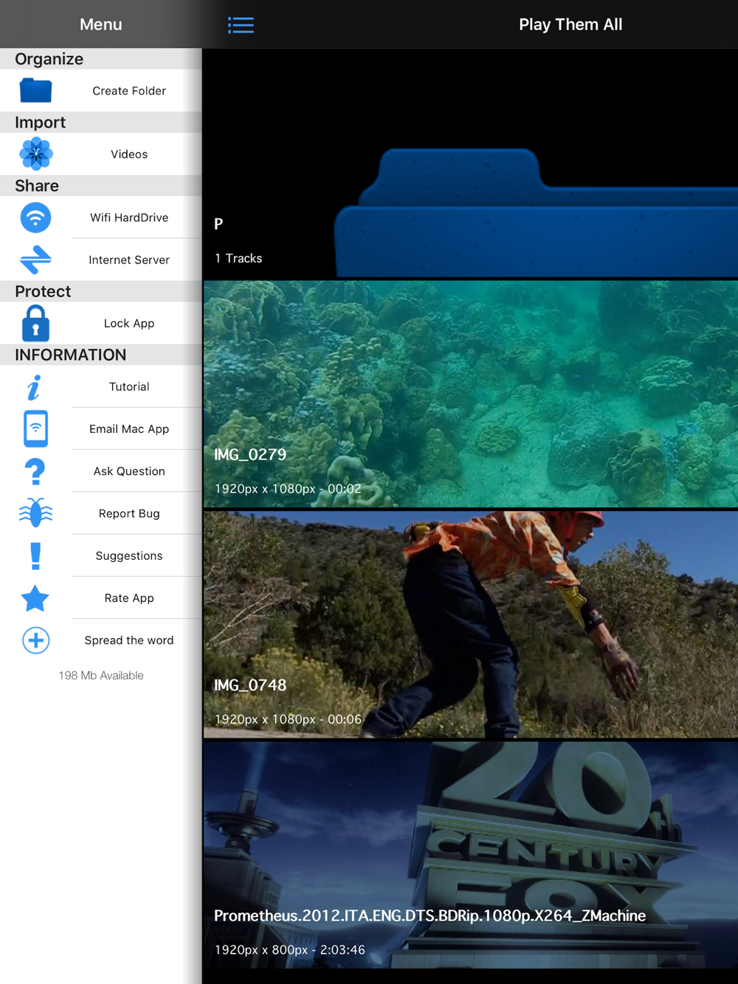Click the Organize section header
This screenshot has width=738, height=984.
click(101, 59)
